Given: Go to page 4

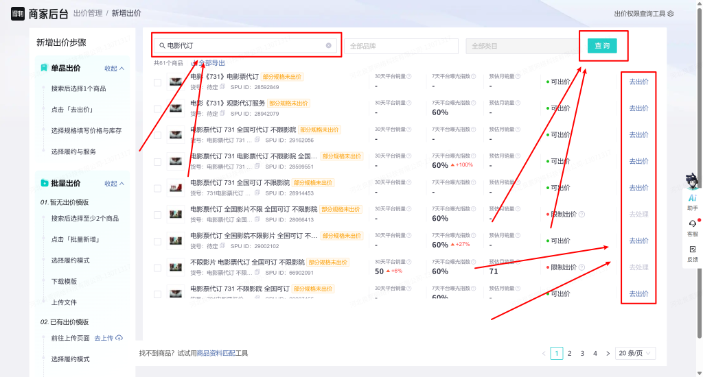Looking at the screenshot, I should [x=595, y=353].
